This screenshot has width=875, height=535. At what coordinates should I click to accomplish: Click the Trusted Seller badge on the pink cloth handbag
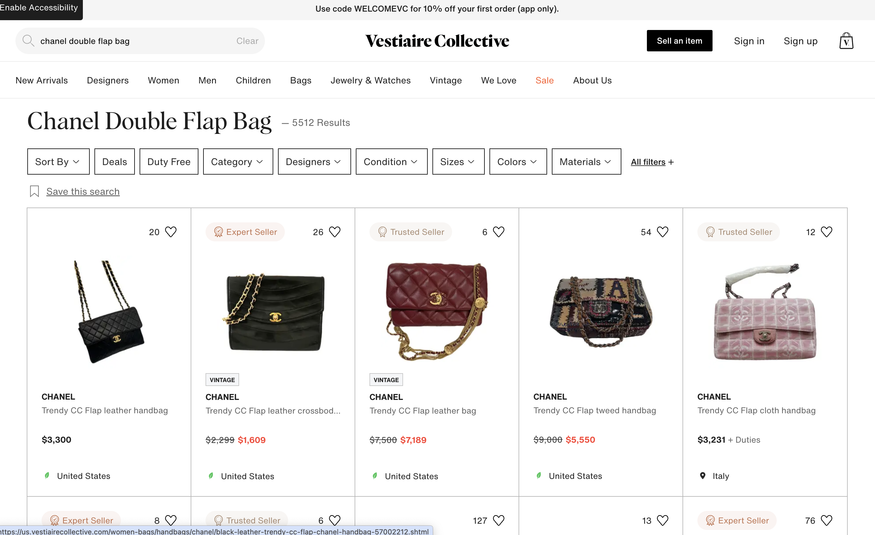(x=739, y=232)
